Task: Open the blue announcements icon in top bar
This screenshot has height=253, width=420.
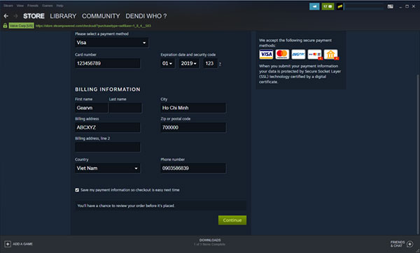Action: click(314, 6)
